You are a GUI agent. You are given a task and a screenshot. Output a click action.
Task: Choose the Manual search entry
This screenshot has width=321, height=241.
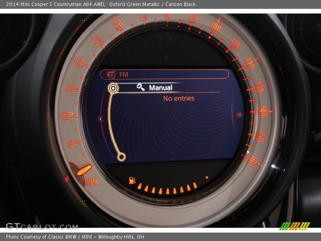[161, 88]
